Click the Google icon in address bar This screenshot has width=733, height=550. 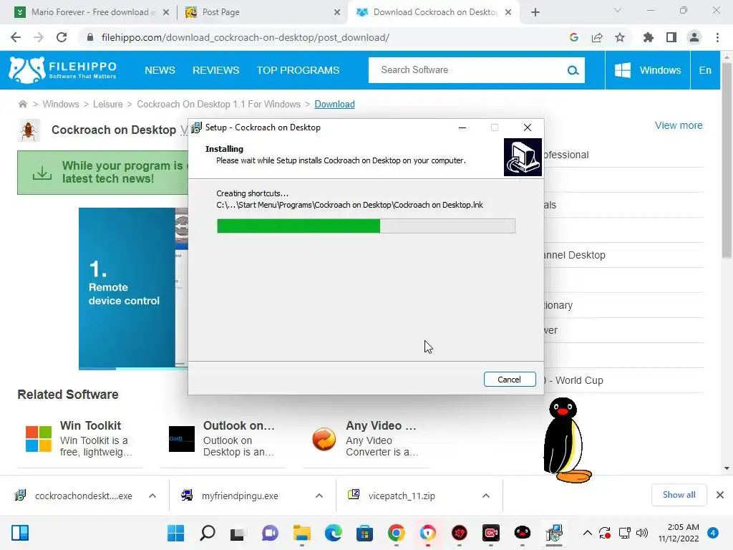click(x=574, y=37)
